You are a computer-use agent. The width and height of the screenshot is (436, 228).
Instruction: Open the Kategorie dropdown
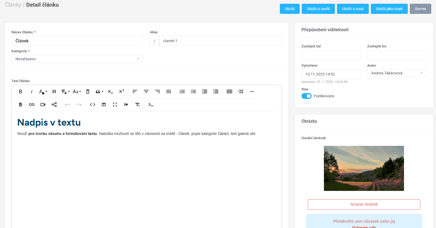coord(77,59)
